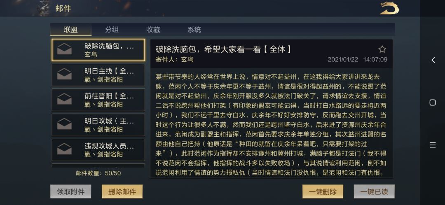
Task: Tap the Android back arrow
Action: (x=433, y=60)
